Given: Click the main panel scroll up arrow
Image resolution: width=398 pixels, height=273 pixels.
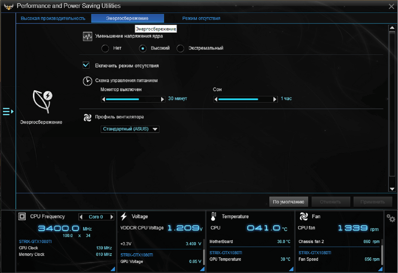Looking at the screenshot, I should tap(392, 28).
